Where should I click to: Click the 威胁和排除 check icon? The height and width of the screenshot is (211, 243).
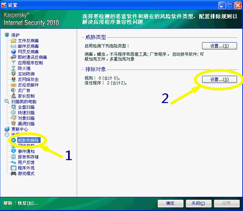(x=14, y=140)
